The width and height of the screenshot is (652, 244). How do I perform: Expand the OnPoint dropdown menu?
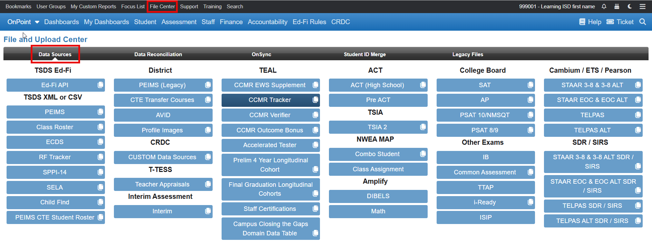(23, 22)
